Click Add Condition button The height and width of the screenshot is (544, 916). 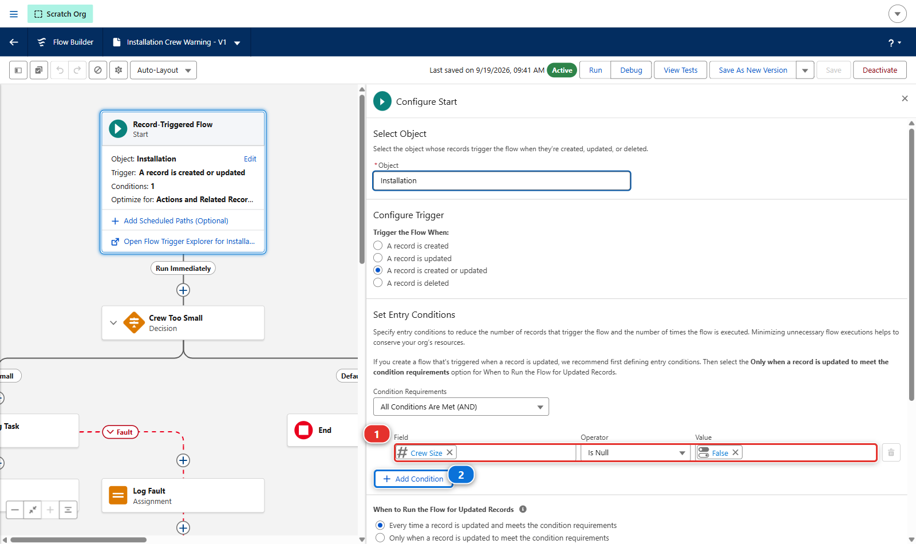[x=413, y=479]
